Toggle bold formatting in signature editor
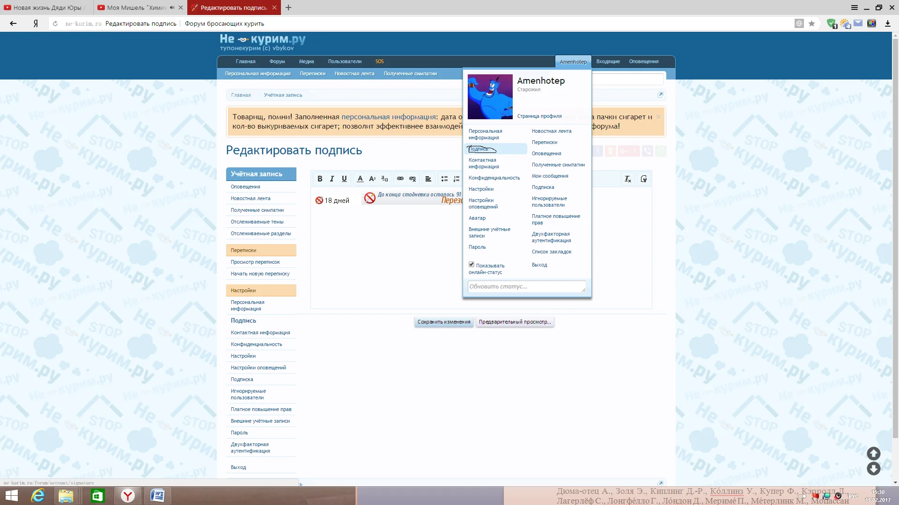The width and height of the screenshot is (899, 505). 320,179
